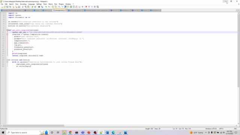Collapse the gen_auto_response function fold marker

tap(7, 30)
